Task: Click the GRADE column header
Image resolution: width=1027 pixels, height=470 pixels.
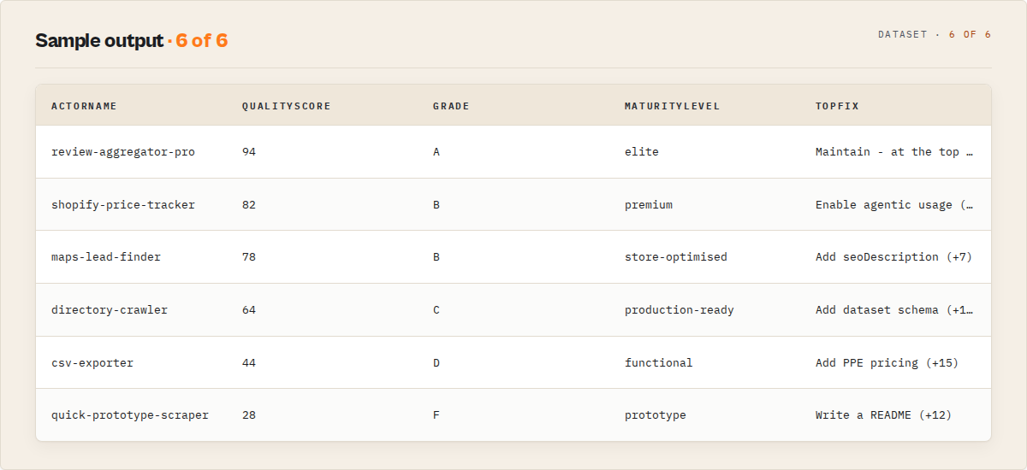Action: [451, 106]
